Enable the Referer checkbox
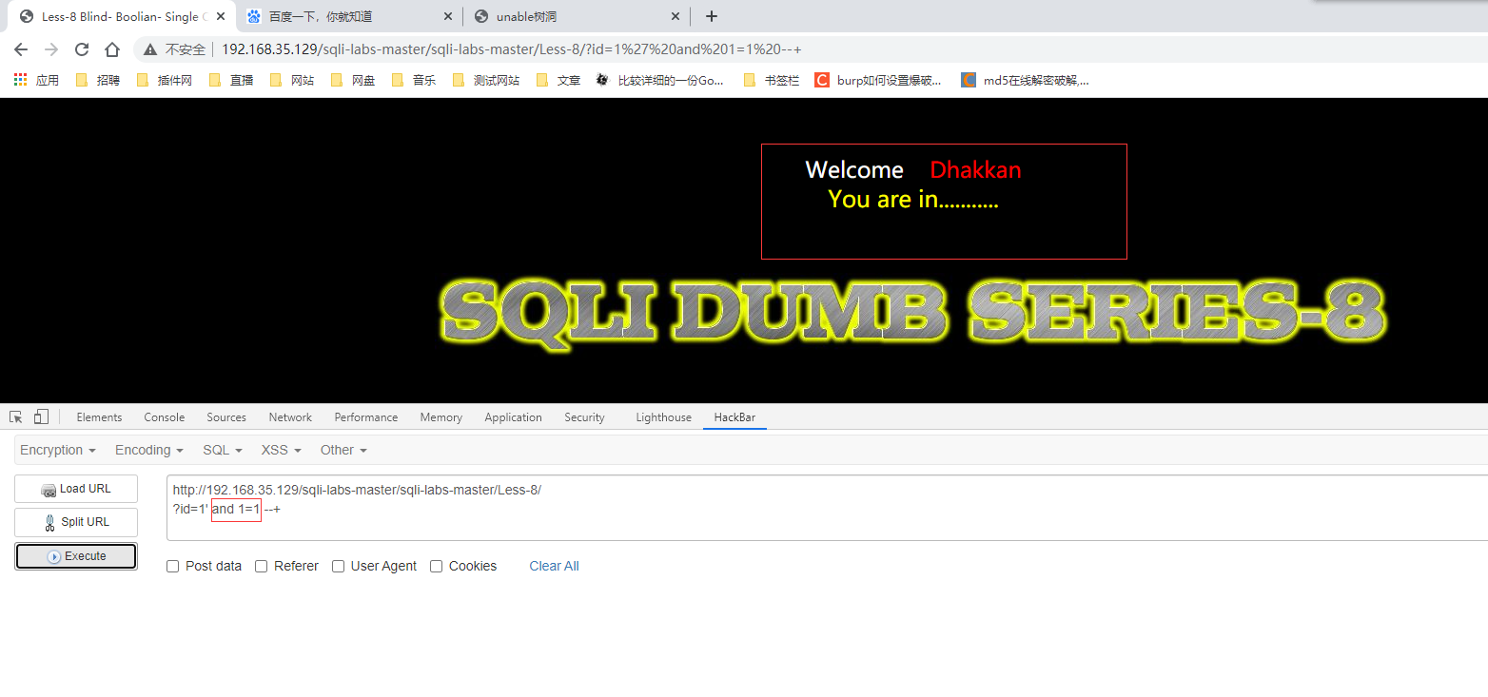The width and height of the screenshot is (1488, 697). pos(261,567)
